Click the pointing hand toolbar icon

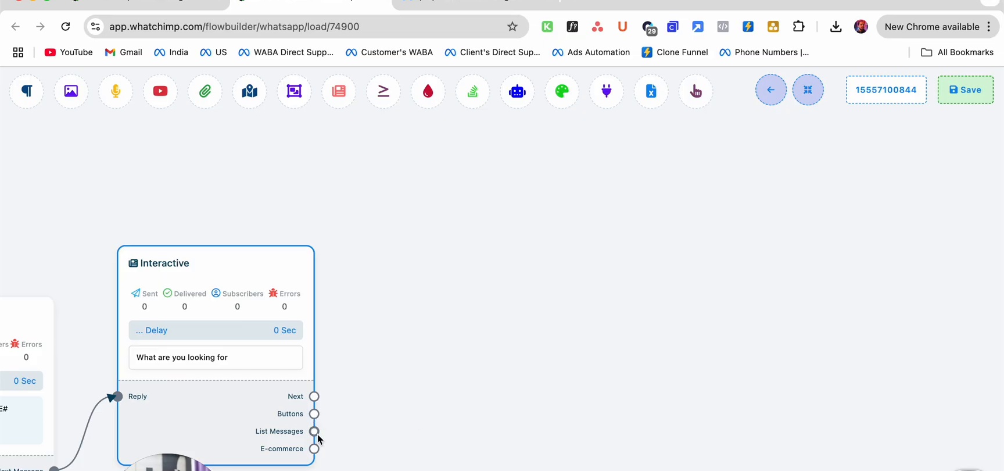[695, 91]
